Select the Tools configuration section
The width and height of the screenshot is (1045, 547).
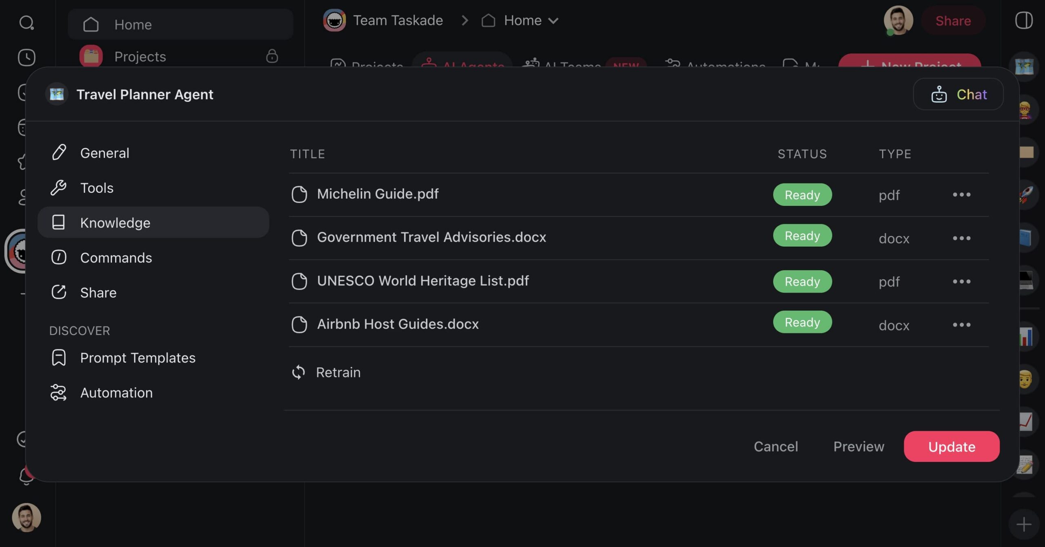click(x=97, y=187)
